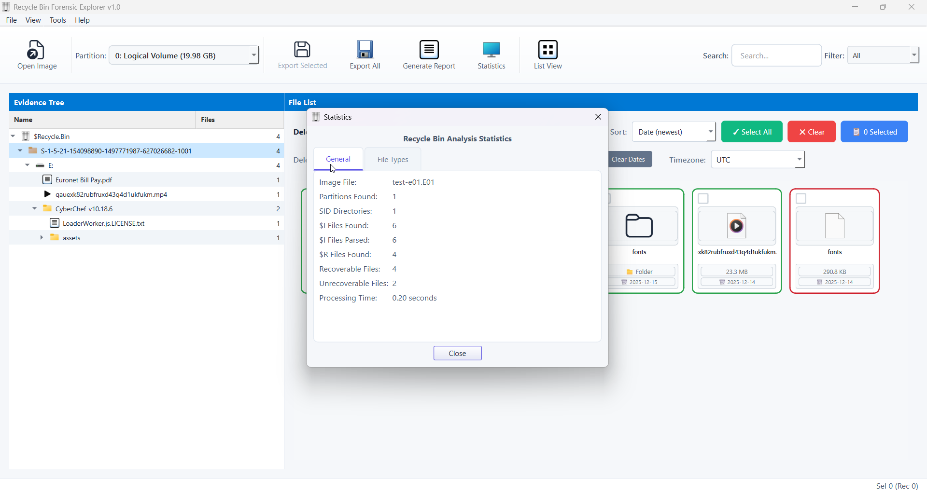This screenshot has width=927, height=492.
Task: Check the box on the mp4 file card
Action: 703,199
